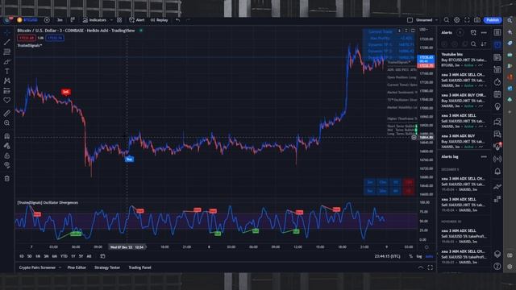The height and width of the screenshot is (290, 516).
Task: Open the Youtube btc alert entry
Action: pyautogui.click(x=464, y=60)
